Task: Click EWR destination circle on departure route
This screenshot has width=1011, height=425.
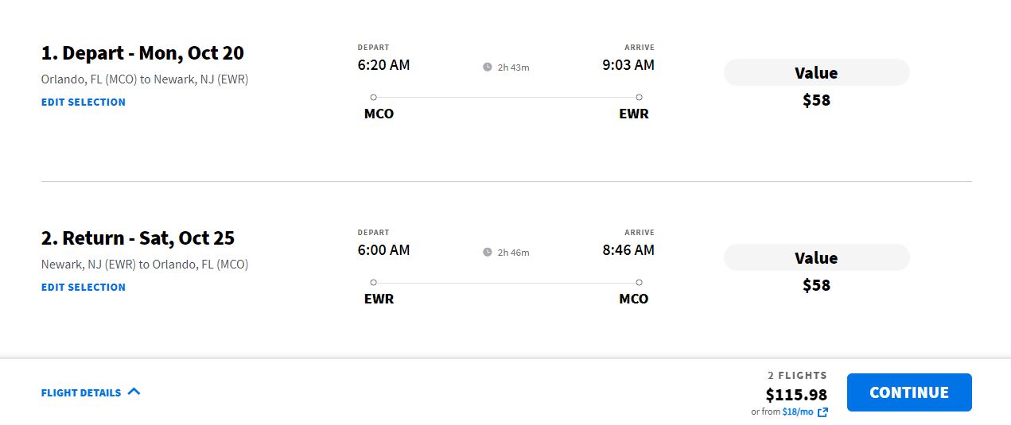Action: click(639, 98)
